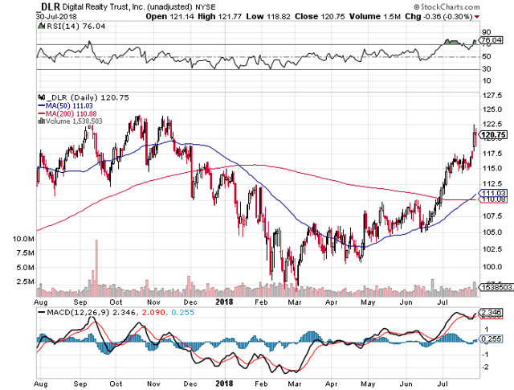Click the 125.0 price scale label
The width and height of the screenshot is (514, 390).
click(x=492, y=109)
